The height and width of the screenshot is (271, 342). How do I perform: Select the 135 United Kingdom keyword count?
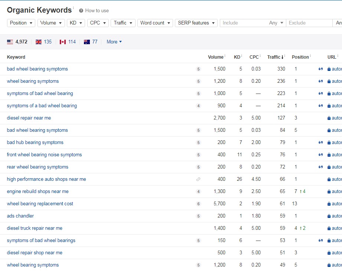[x=48, y=42]
